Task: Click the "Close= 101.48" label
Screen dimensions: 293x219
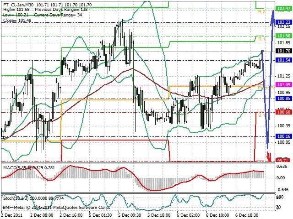Action: (17, 20)
